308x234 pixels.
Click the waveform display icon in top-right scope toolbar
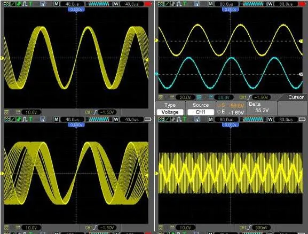coord(161,4)
